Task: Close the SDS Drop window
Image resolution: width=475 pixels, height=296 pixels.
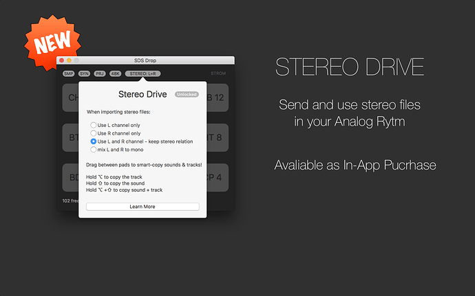Action: 62,60
